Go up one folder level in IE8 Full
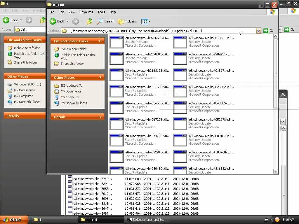Screen dimensions: 299x224 coord(90,21)
